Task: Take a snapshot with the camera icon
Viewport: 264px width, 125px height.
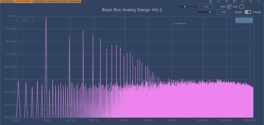Action: tap(235, 1)
